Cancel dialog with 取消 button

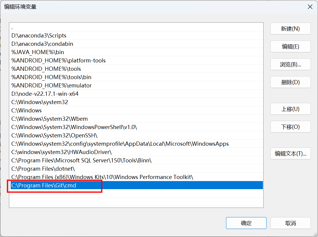(290, 223)
